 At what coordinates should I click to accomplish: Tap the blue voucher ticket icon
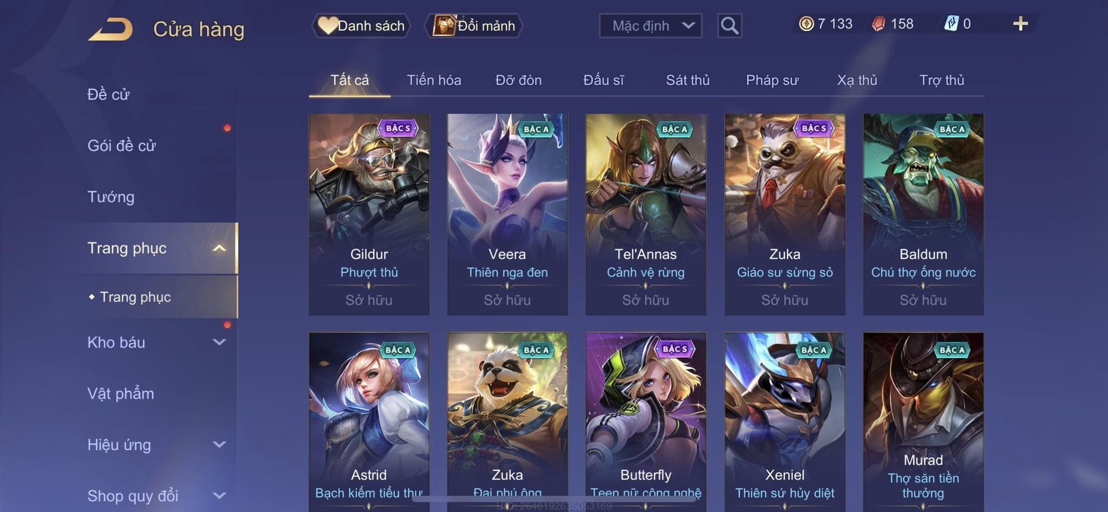point(951,24)
